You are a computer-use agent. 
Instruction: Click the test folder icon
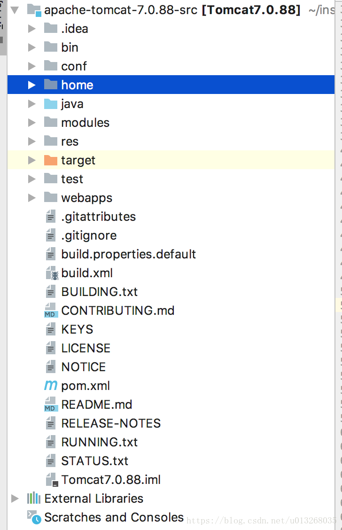(x=51, y=179)
